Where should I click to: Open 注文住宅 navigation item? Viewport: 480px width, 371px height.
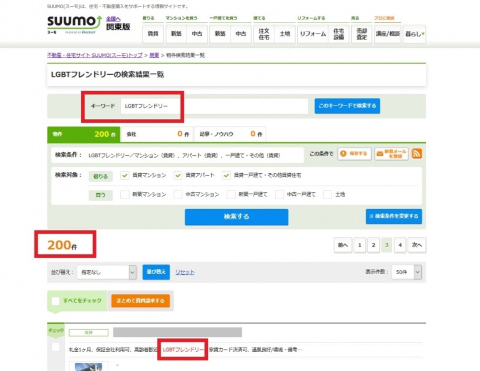pos(264,34)
